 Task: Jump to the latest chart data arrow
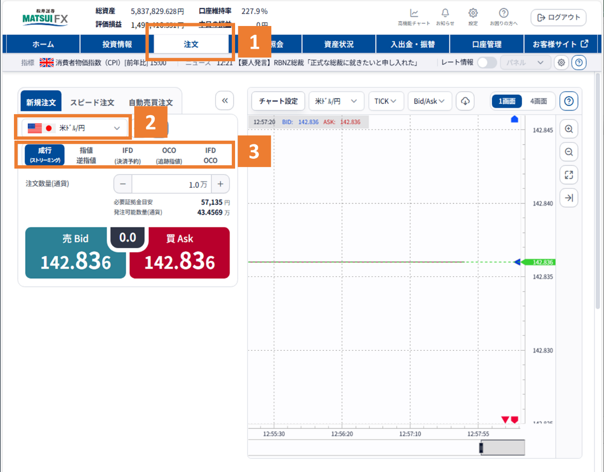tap(569, 198)
